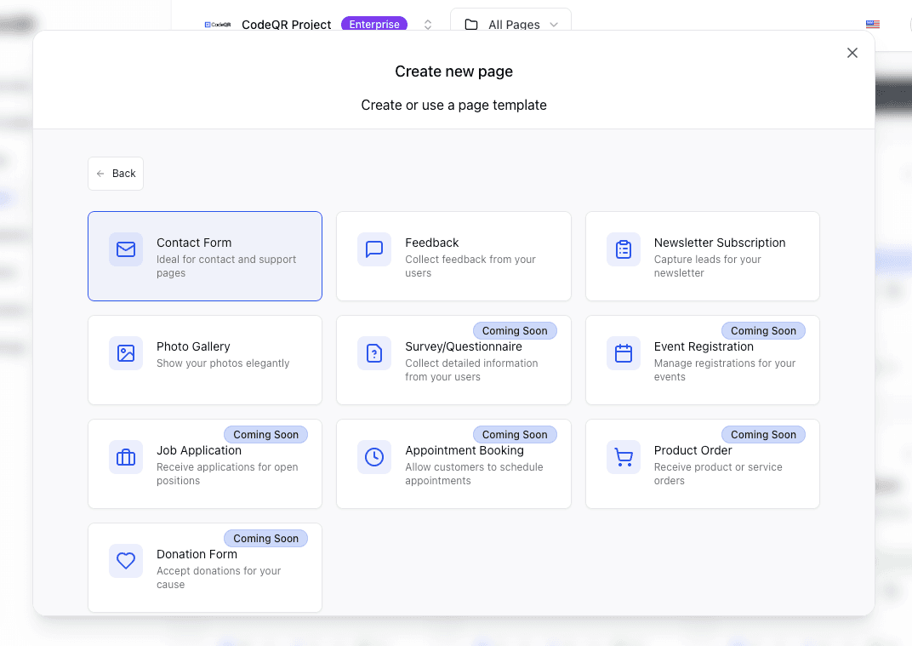
Task: Open the language flag selector
Action: point(873,25)
